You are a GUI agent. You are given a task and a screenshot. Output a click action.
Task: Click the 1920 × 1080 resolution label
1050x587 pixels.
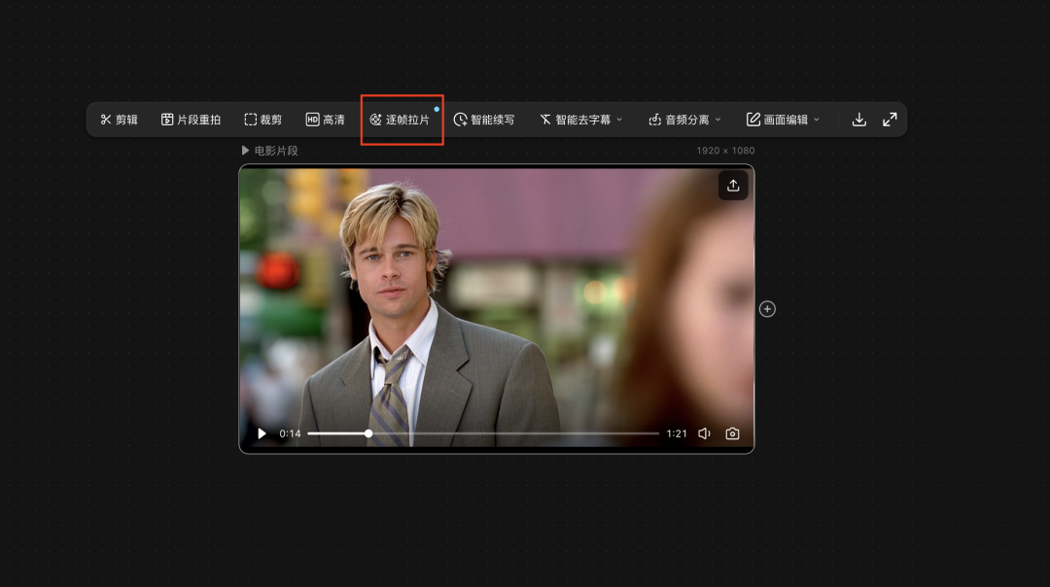coord(725,151)
